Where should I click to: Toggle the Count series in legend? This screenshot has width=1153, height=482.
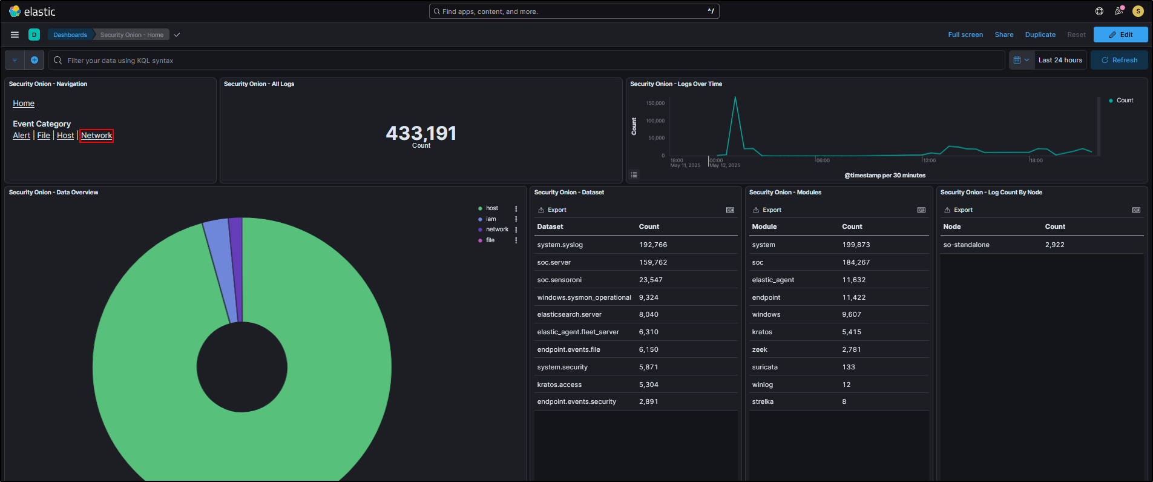[x=1124, y=101]
